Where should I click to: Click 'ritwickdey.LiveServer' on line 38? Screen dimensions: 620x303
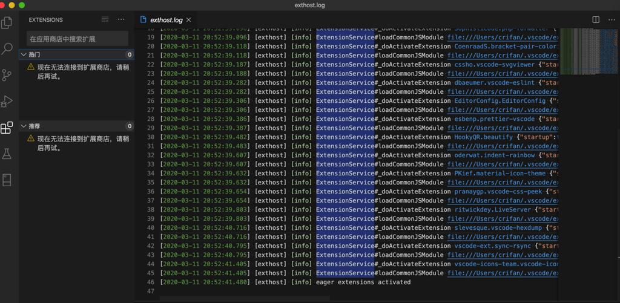[x=493, y=209]
